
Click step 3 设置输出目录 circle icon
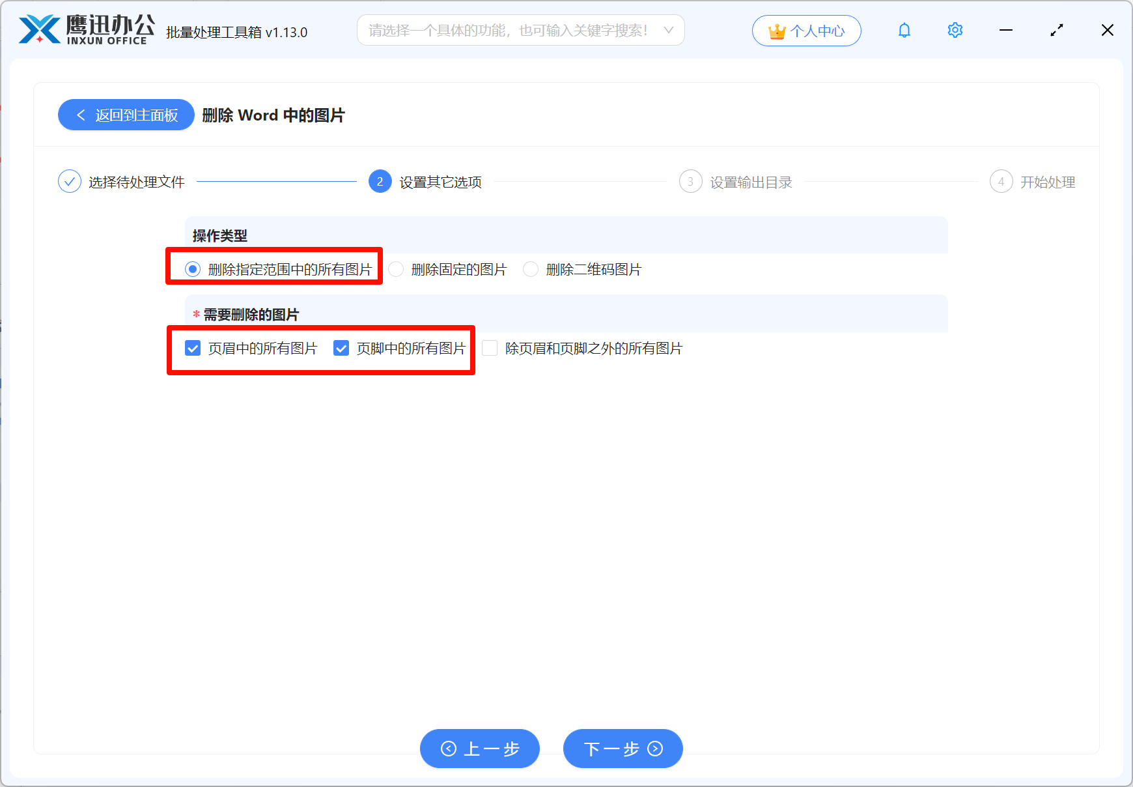click(690, 182)
